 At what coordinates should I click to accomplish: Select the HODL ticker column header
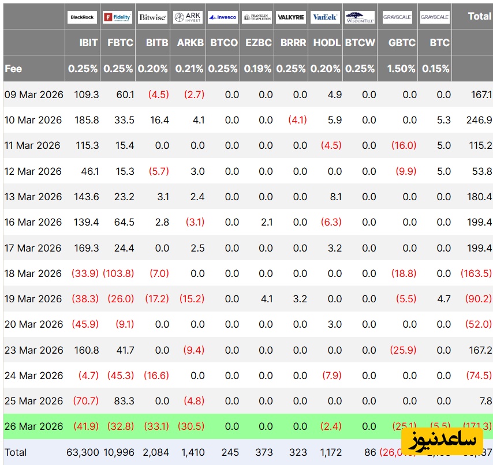[327, 43]
